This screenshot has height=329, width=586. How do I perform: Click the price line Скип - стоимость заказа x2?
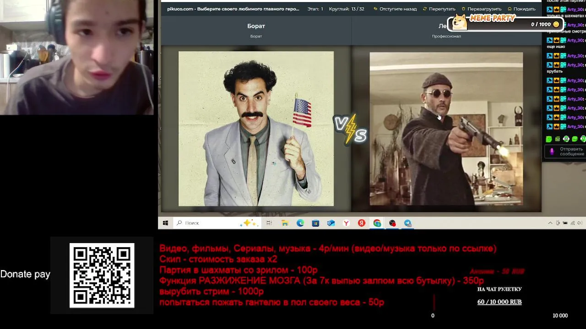(218, 259)
